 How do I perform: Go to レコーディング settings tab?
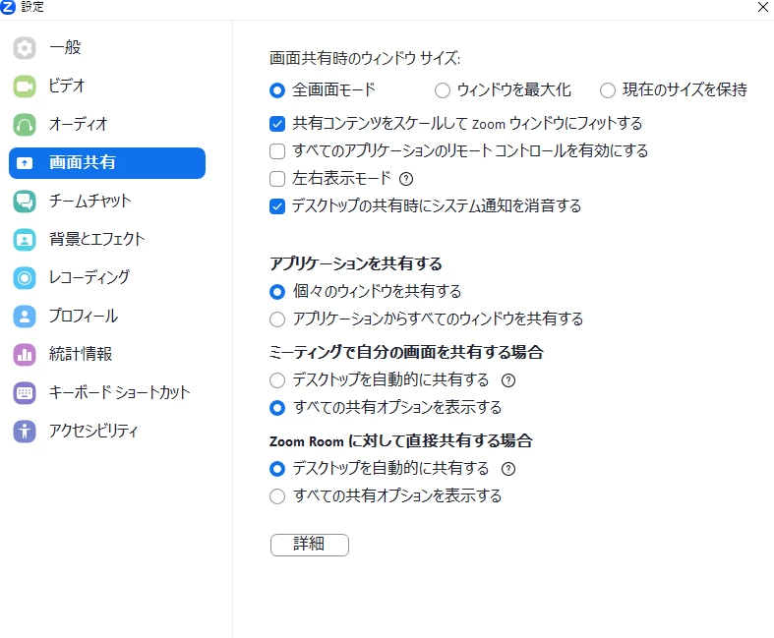tap(107, 278)
